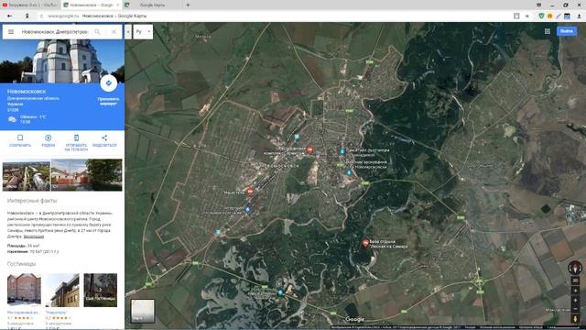Click the Google logo on the map

pos(354,319)
